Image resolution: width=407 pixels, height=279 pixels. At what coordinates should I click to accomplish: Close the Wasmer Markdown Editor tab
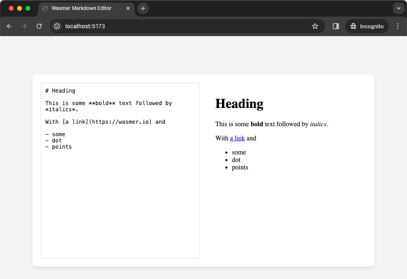[x=128, y=8]
